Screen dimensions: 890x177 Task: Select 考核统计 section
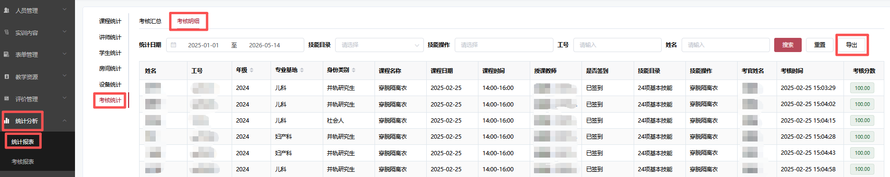[x=110, y=100]
